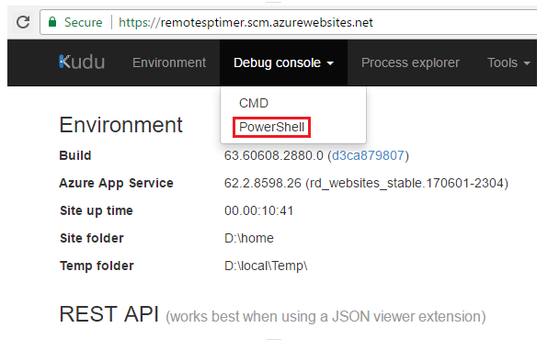Open the Process explorer page
The height and width of the screenshot is (362, 548).
pos(410,62)
